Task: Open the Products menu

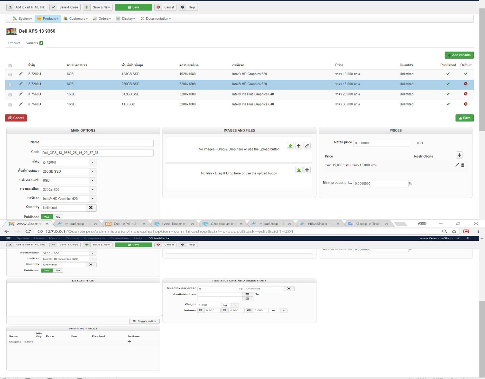Action: [x=48, y=19]
